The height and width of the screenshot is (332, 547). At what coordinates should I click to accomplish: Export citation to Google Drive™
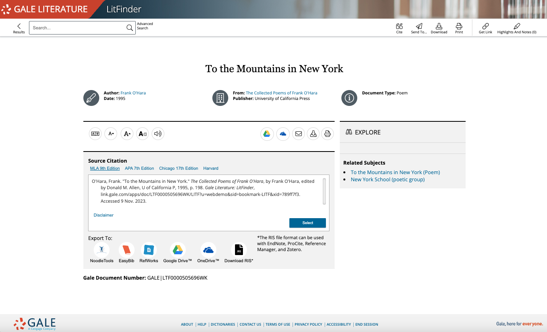(x=177, y=253)
